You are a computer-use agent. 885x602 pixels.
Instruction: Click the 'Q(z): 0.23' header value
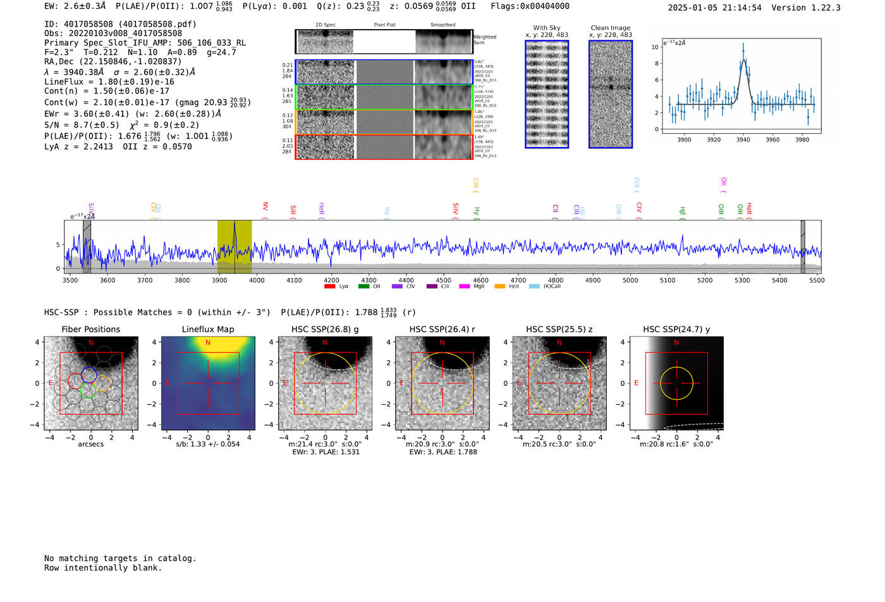(341, 6)
